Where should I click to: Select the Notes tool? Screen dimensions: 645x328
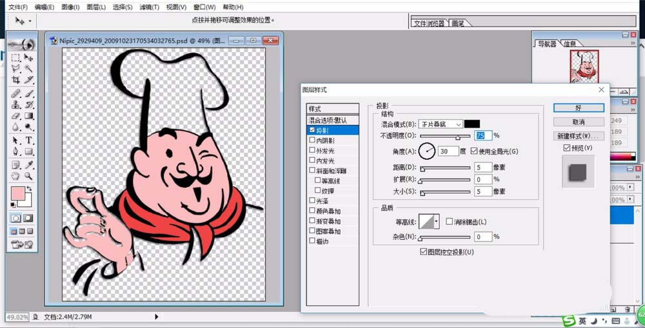point(15,165)
